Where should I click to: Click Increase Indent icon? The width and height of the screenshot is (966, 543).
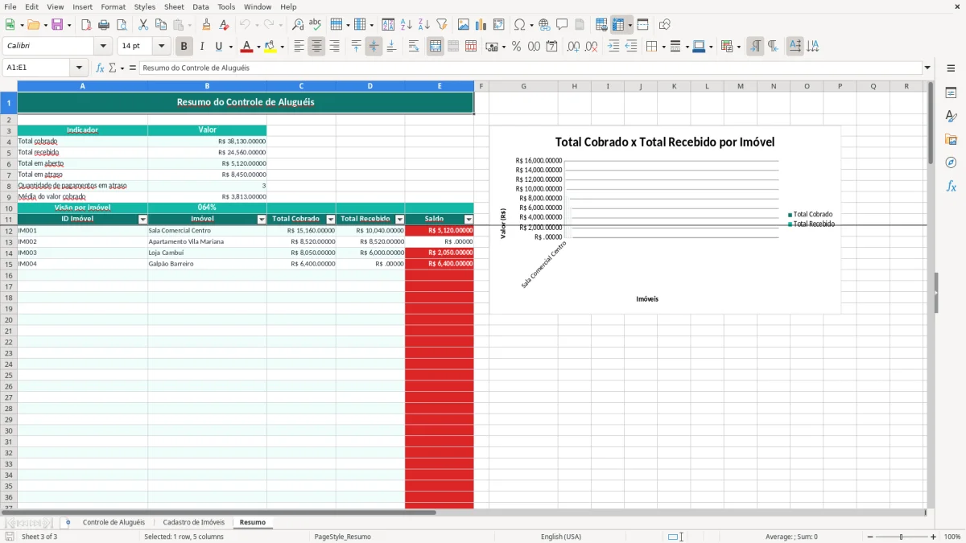point(613,47)
